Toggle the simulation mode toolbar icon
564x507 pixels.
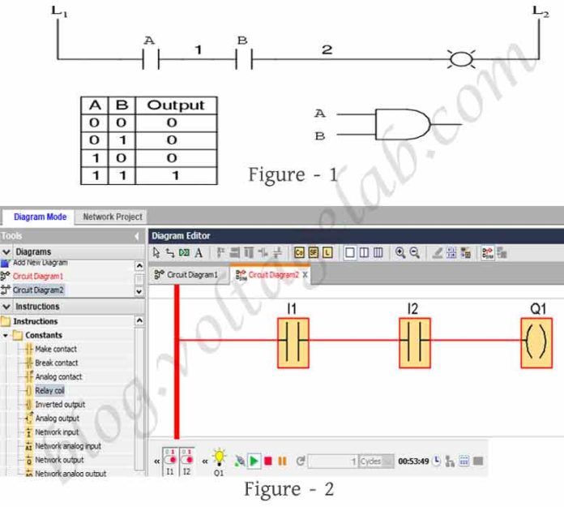tap(488, 253)
